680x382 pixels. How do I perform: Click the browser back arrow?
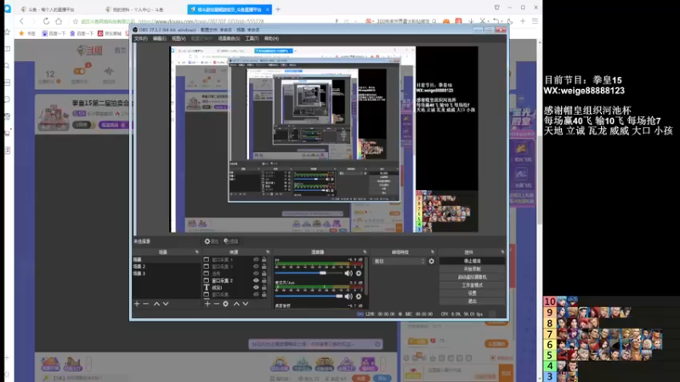click(22, 20)
